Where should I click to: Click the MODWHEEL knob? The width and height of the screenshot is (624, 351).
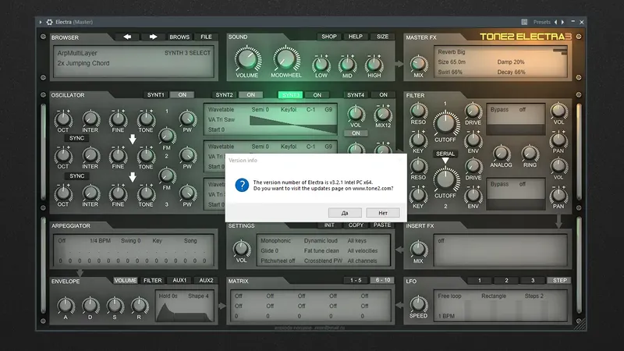click(286, 58)
